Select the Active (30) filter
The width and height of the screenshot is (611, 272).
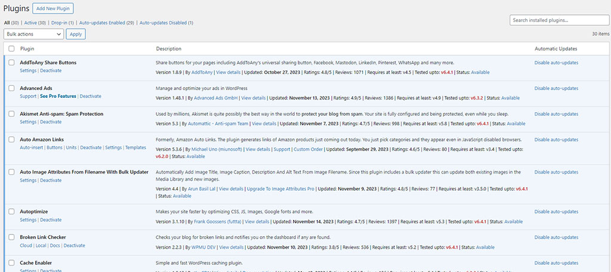coord(35,23)
